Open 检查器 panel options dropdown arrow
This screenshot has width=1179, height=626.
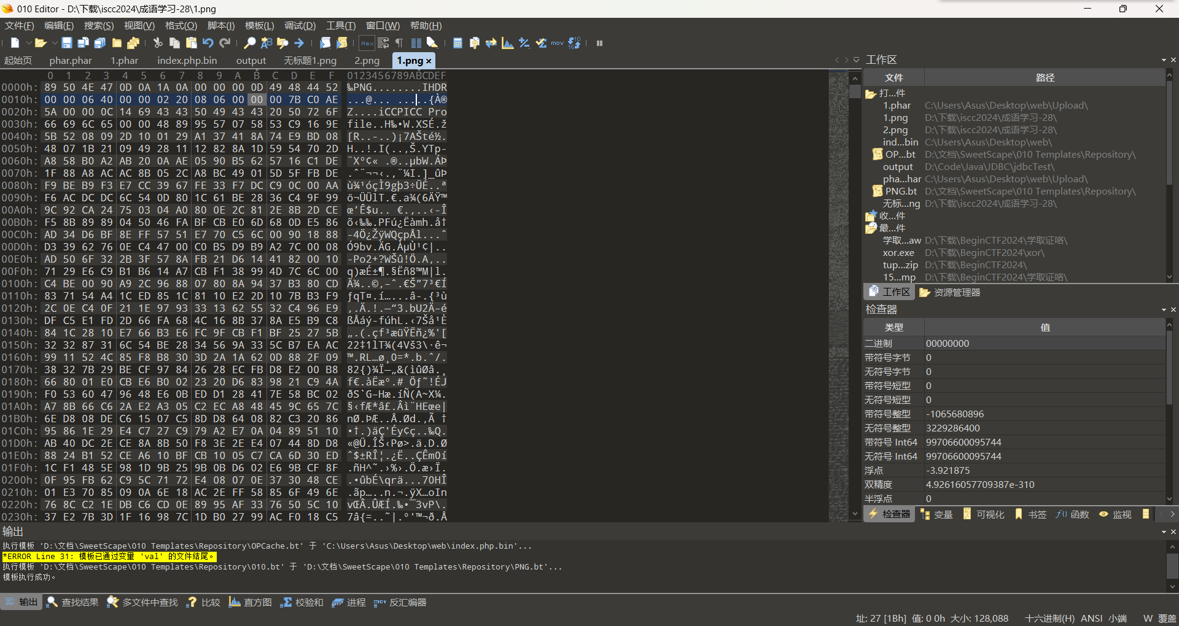tap(1164, 310)
